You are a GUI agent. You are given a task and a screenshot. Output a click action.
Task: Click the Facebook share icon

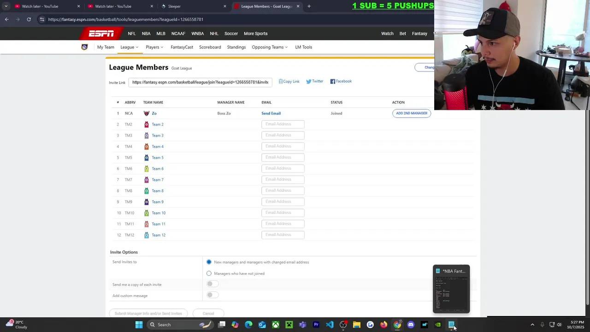coord(333,82)
